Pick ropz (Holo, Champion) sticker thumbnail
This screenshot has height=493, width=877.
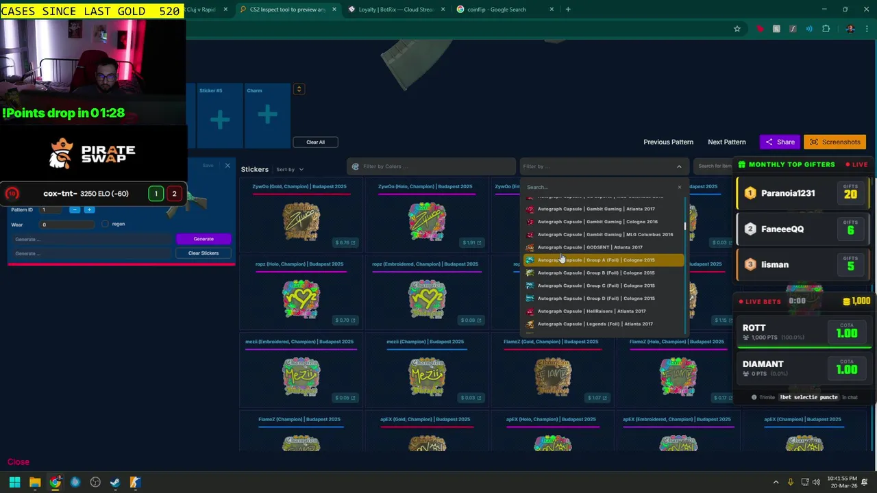pyautogui.click(x=301, y=299)
